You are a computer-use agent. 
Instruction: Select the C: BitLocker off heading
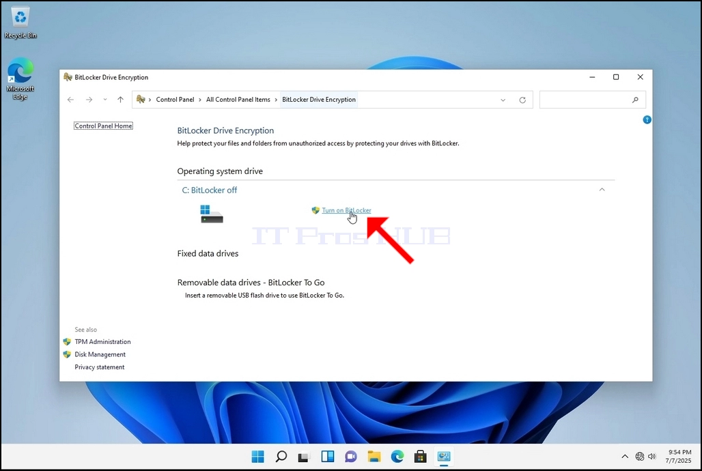pyautogui.click(x=210, y=190)
